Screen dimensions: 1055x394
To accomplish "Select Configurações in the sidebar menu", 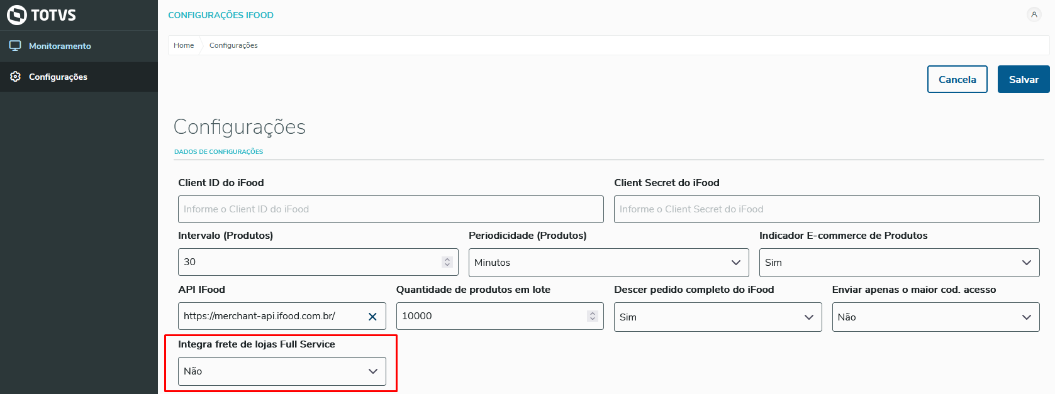I will pyautogui.click(x=58, y=77).
